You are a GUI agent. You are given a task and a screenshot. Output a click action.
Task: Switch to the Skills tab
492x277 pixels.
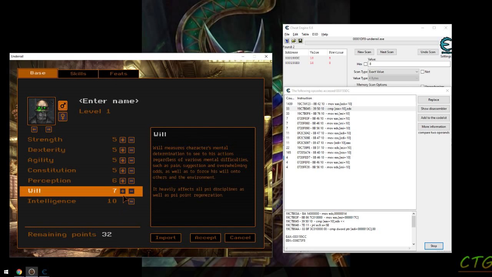(x=78, y=73)
